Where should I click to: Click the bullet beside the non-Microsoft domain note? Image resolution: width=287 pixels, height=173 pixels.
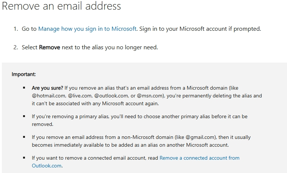tap(24, 137)
